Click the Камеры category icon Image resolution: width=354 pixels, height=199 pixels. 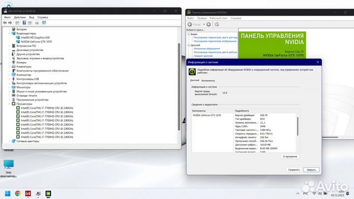pyautogui.click(x=14, y=62)
